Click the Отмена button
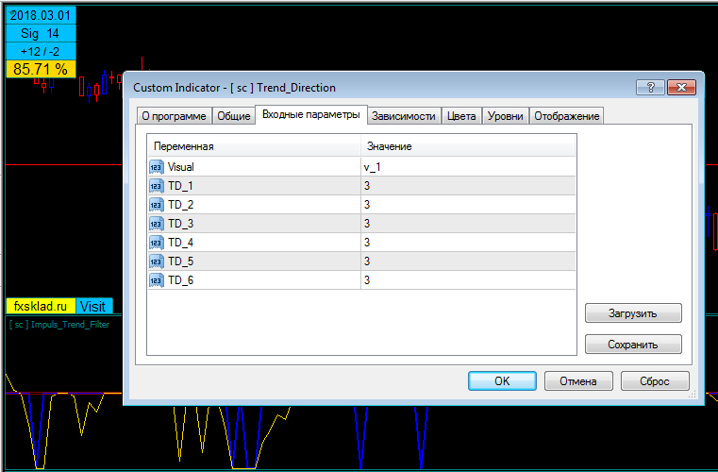The width and height of the screenshot is (718, 472). point(577,380)
